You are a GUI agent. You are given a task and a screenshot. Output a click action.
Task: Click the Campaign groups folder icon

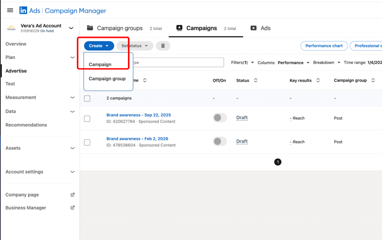(90, 28)
